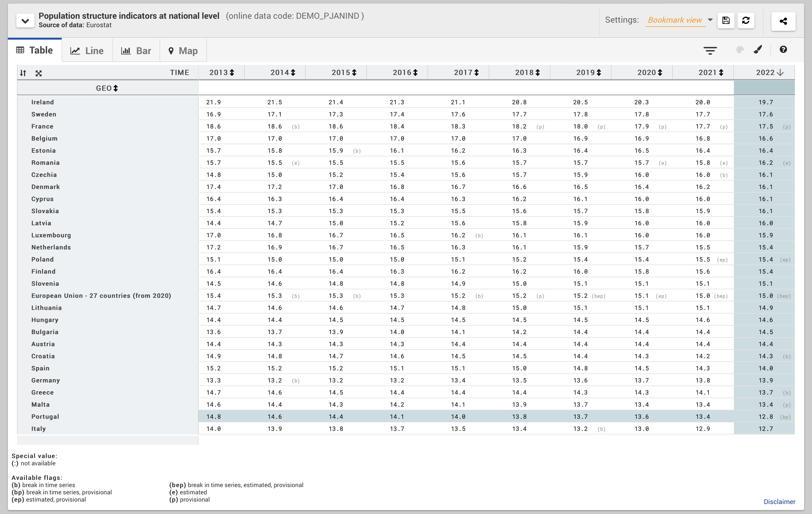Click Italy's 2022 value 12.7
Viewport: 812px width, 514px height.
(x=766, y=429)
